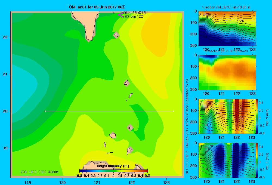
Task: Open the vel. N northward velocity plot
Action: click(227, 116)
